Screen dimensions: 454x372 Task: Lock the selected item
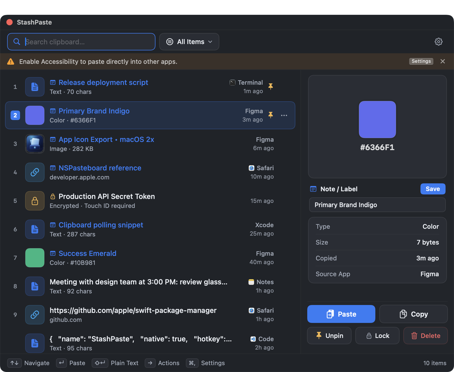(x=377, y=336)
